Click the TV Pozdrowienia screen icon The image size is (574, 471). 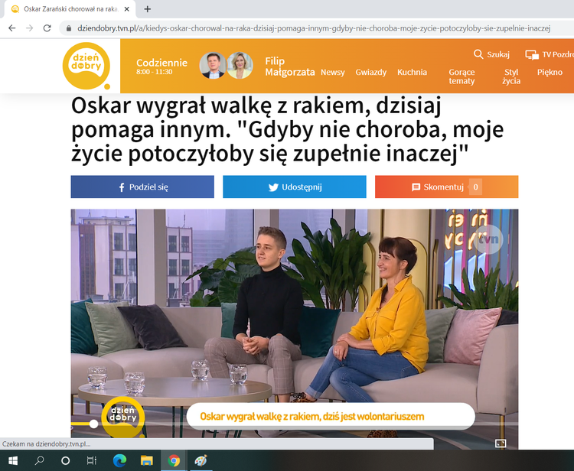click(x=532, y=55)
